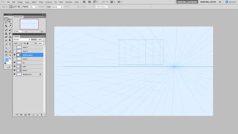Open layer blend mode dropdown

22,39
